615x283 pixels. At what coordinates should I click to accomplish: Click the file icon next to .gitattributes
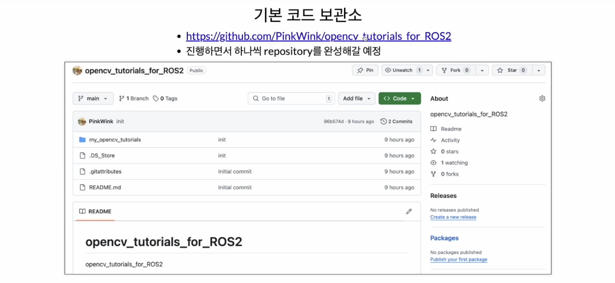82,171
